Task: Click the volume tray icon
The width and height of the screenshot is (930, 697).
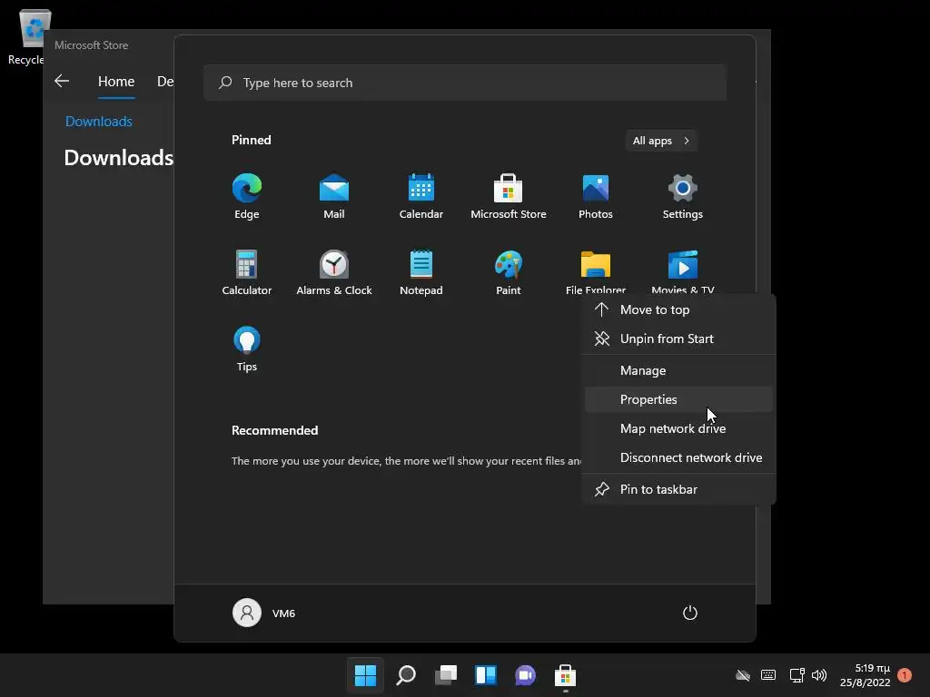Action: (819, 675)
